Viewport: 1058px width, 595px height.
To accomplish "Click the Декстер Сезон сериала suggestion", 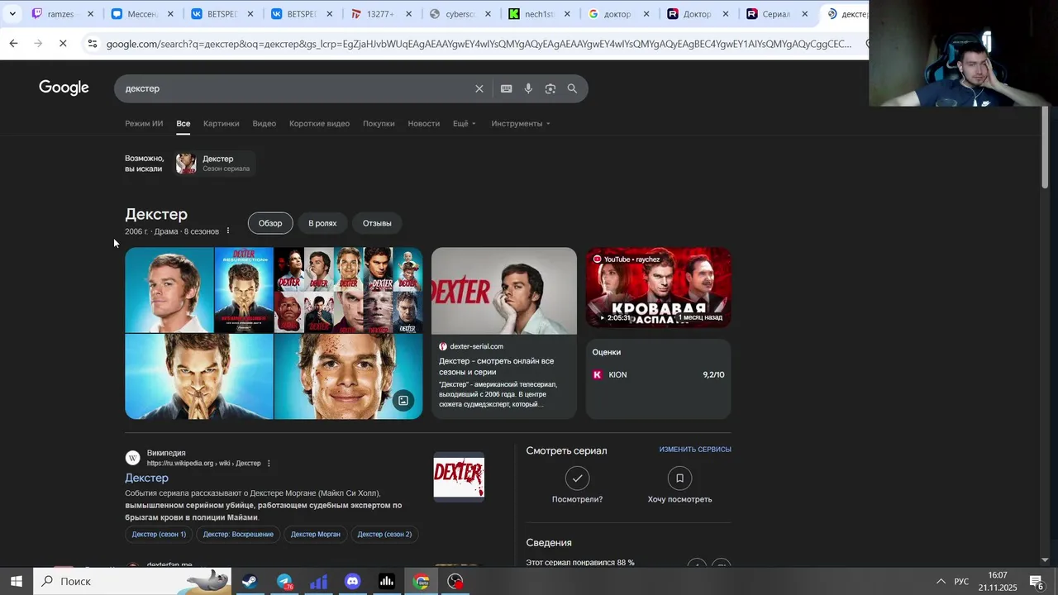I will tap(214, 164).
